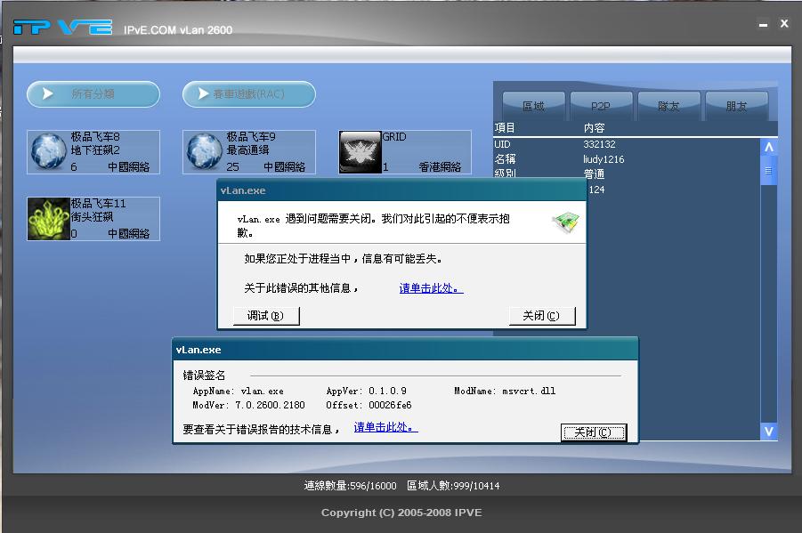The height and width of the screenshot is (533, 802).
Task: Select the 极品飞车11 green flame icon
Action: pyautogui.click(x=49, y=218)
